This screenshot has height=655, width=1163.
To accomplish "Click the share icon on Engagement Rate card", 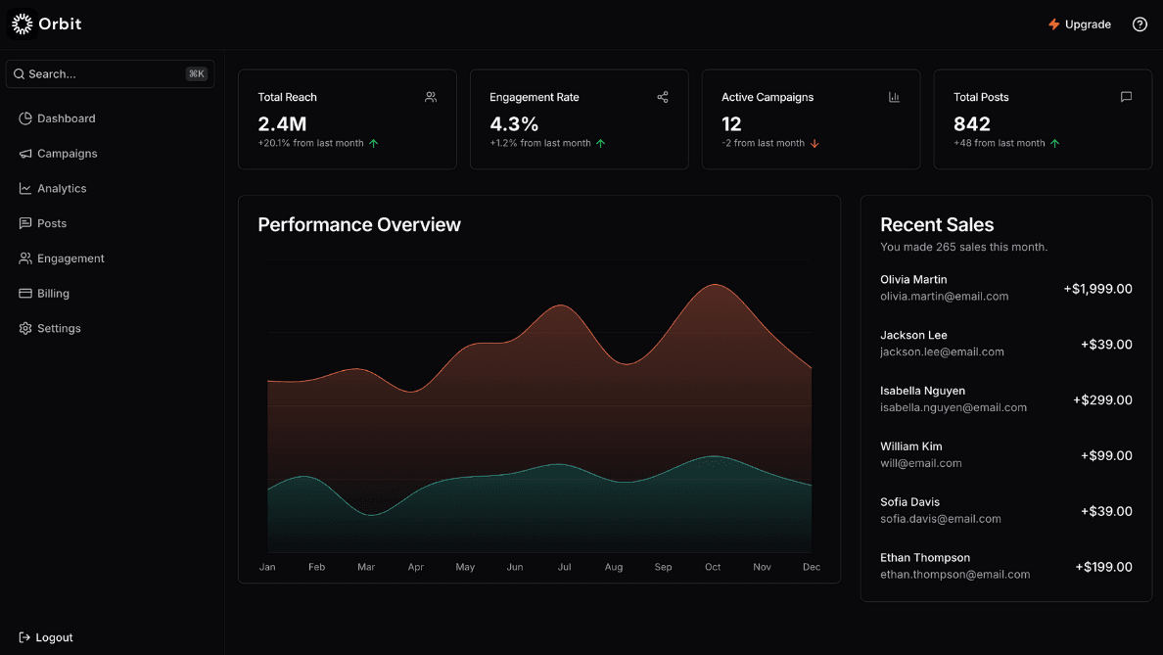I will click(x=662, y=97).
